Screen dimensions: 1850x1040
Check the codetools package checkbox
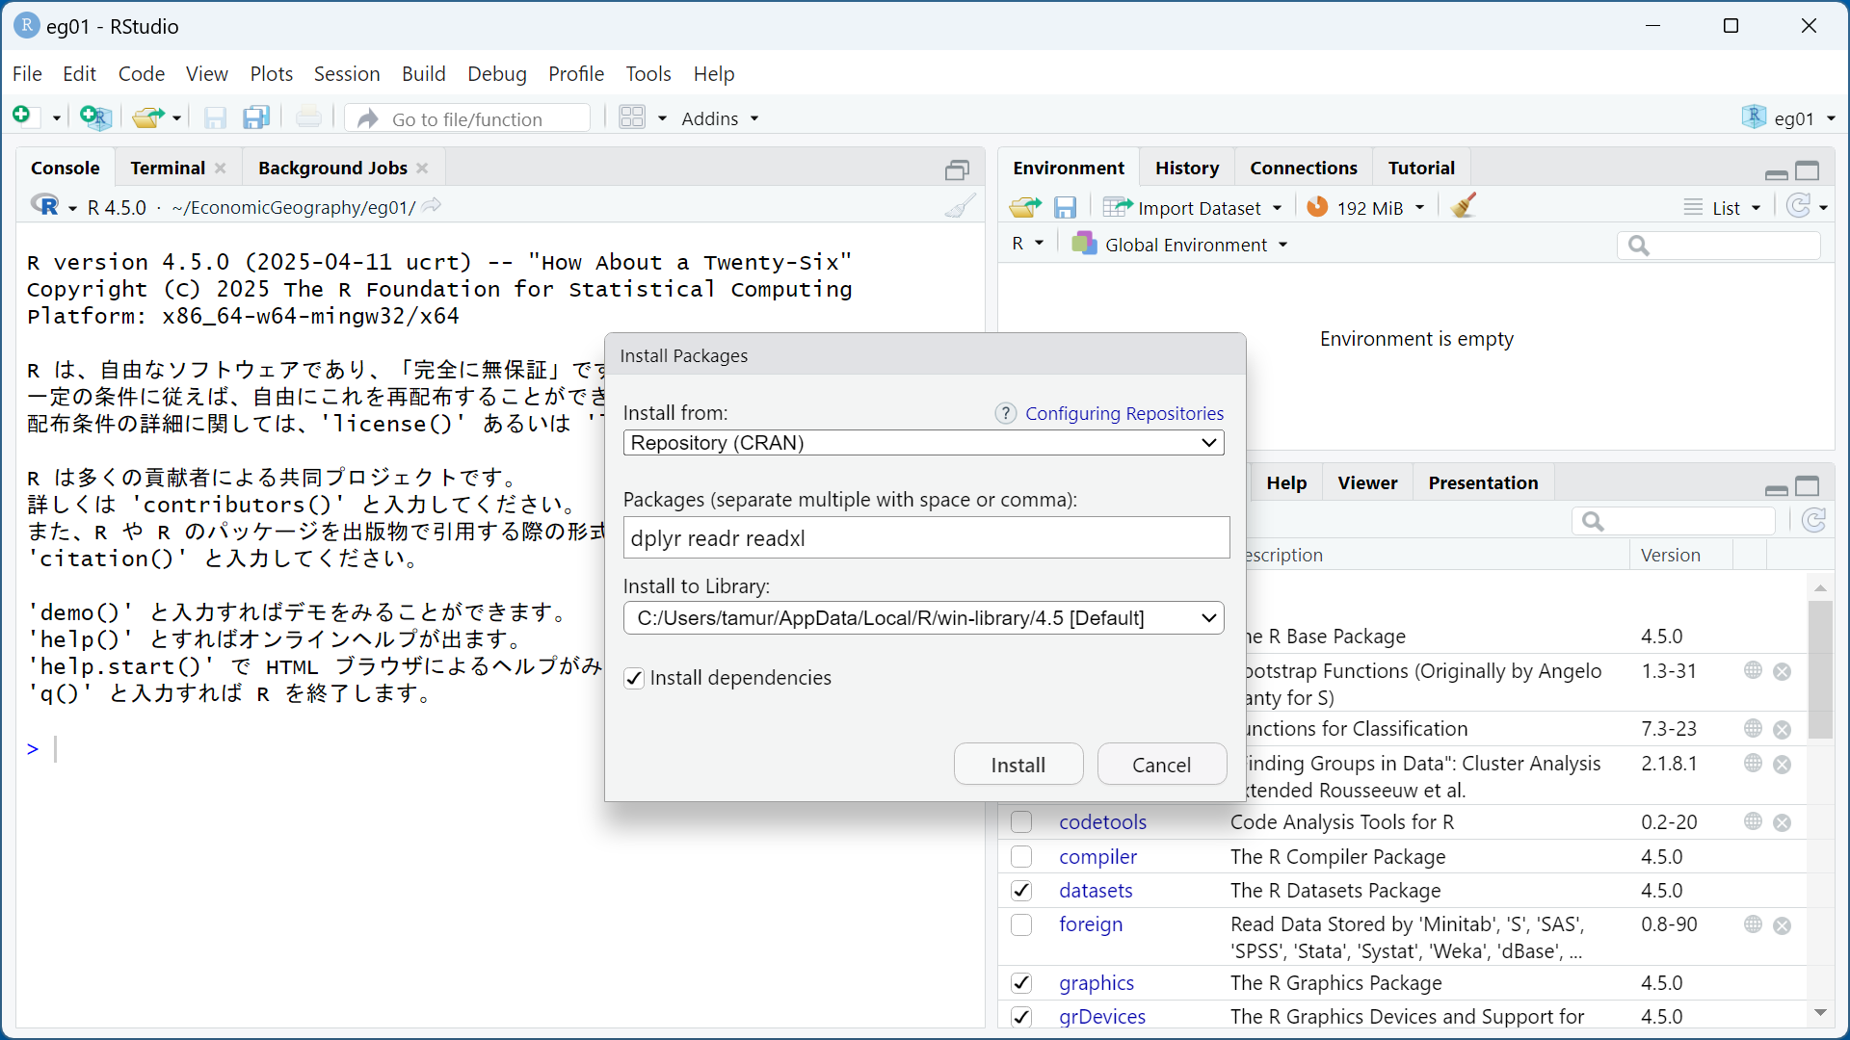pyautogui.click(x=1021, y=822)
